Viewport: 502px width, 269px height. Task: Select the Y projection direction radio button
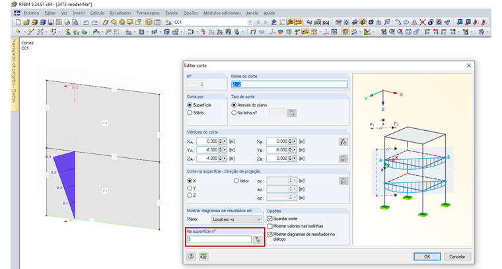(190, 188)
